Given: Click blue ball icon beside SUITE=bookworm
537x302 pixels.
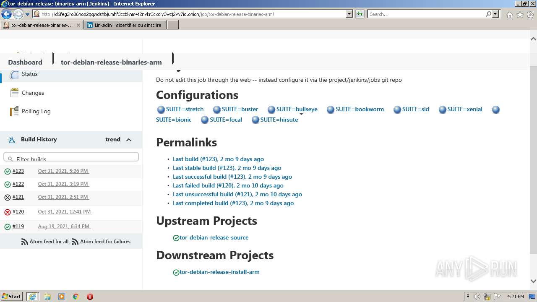Looking at the screenshot, I should [x=331, y=109].
